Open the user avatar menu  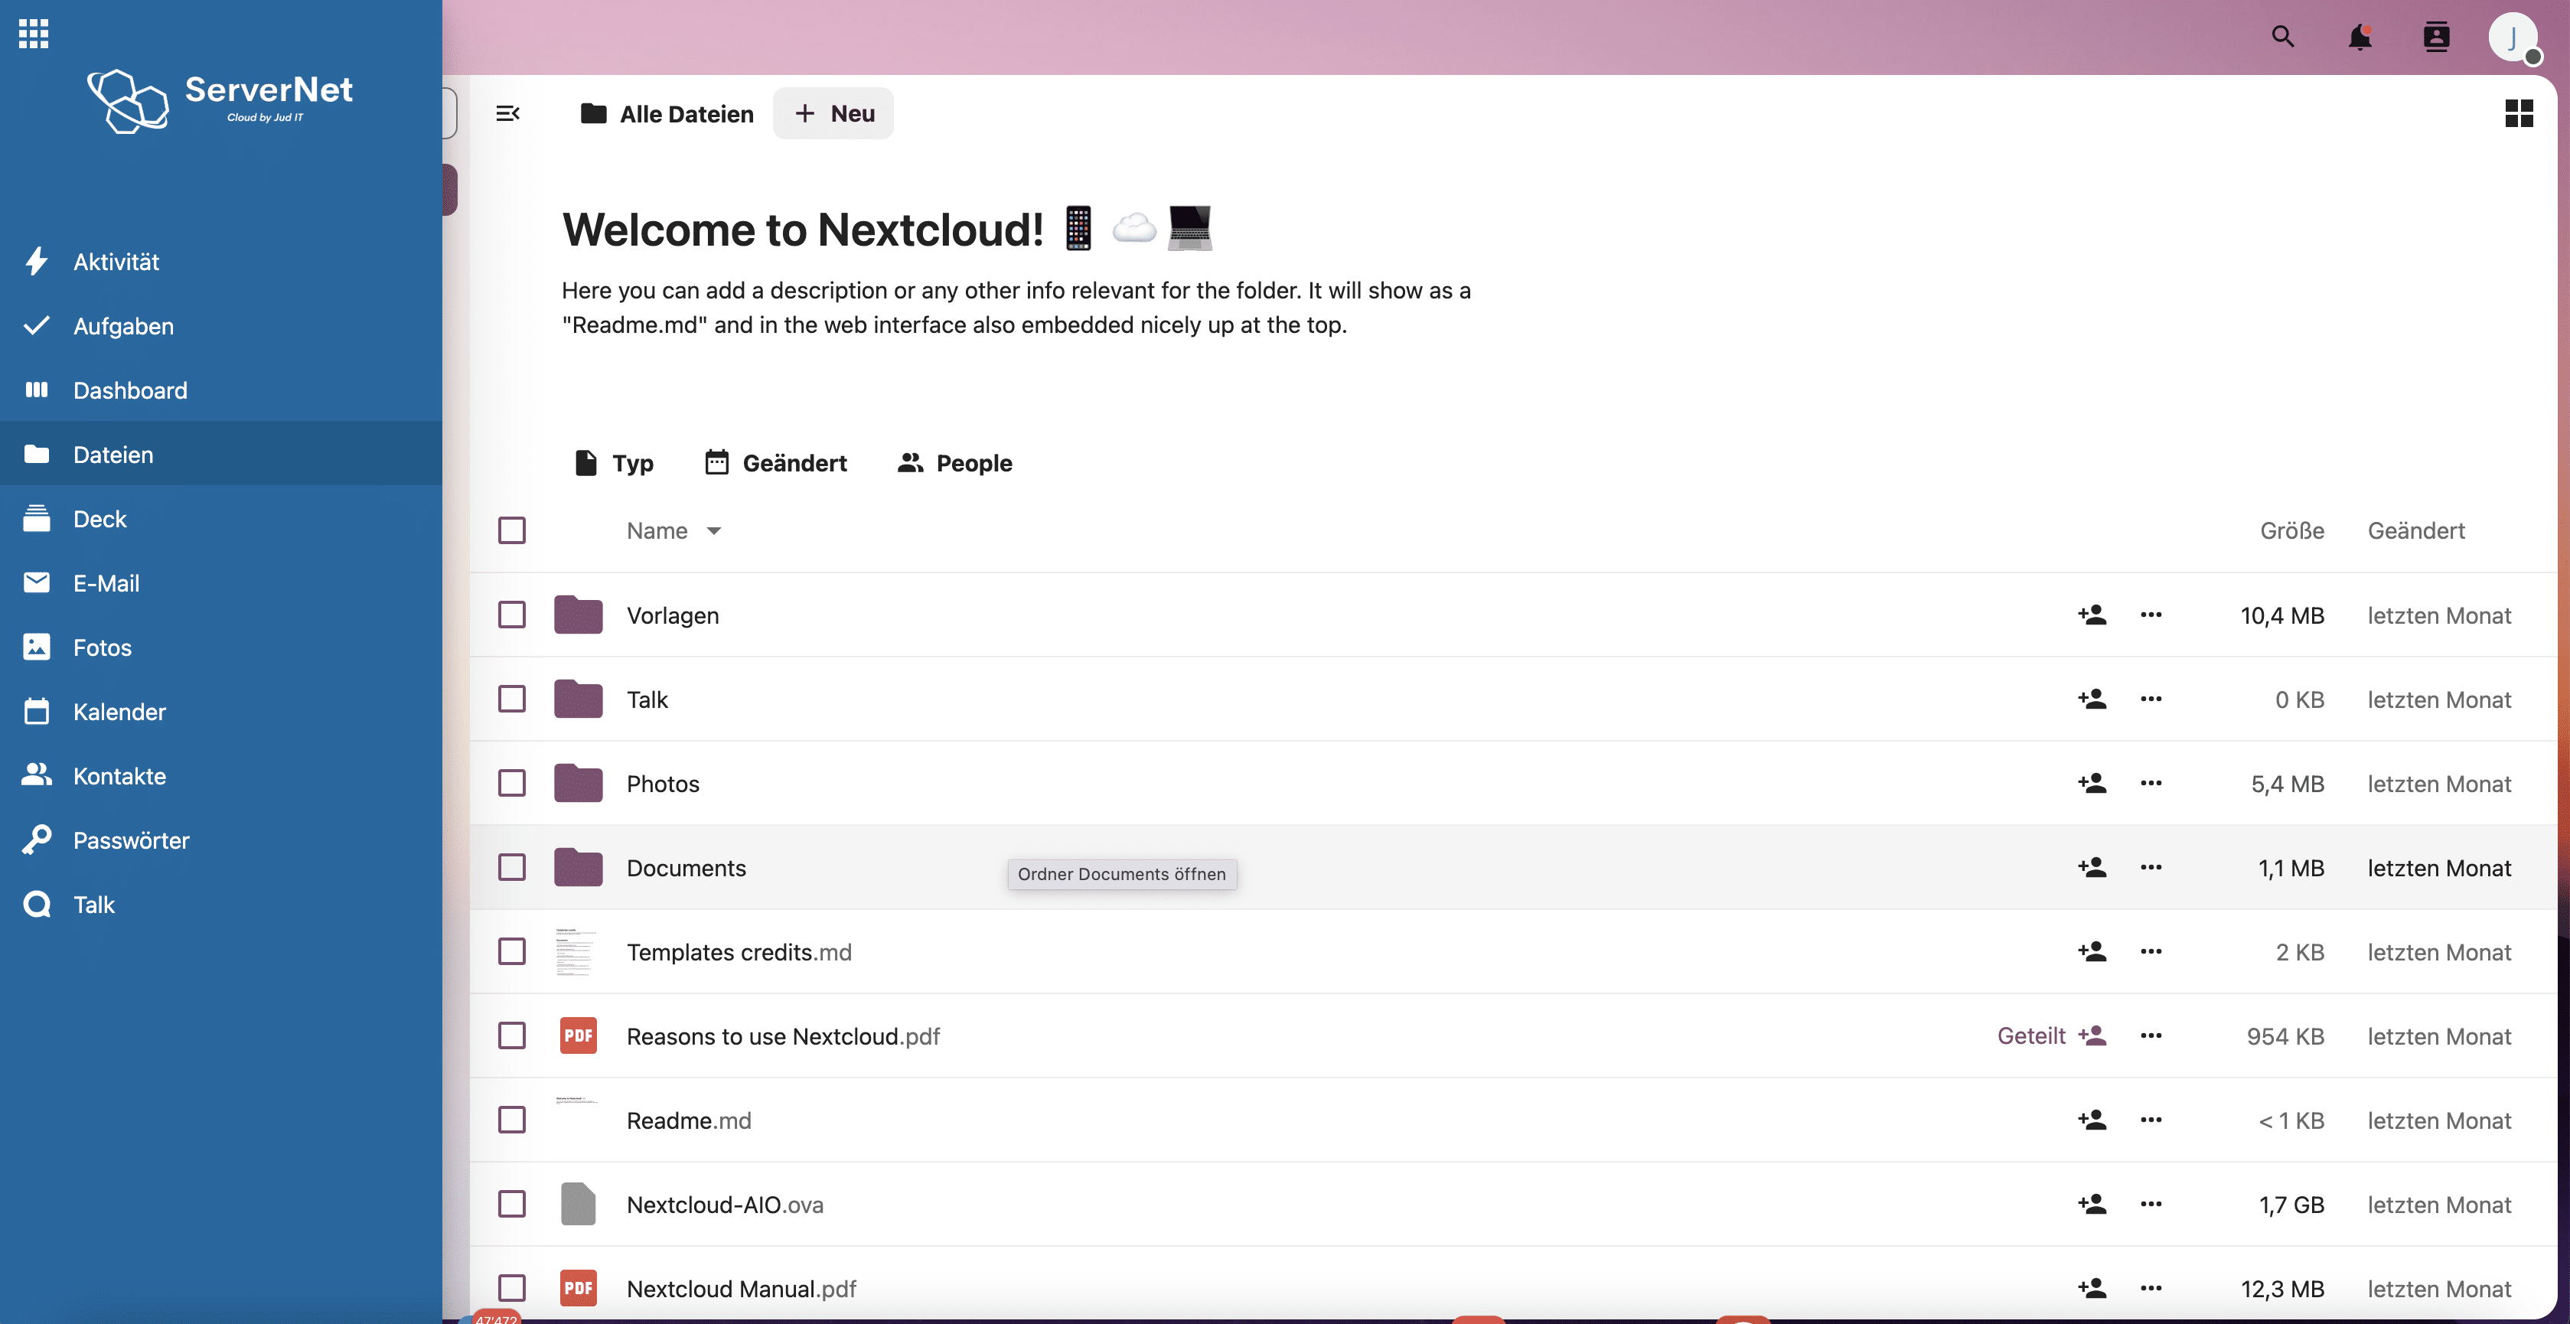click(x=2513, y=38)
